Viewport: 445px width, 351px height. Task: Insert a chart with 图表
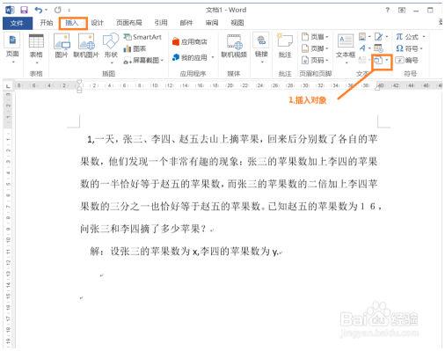pyautogui.click(x=135, y=48)
